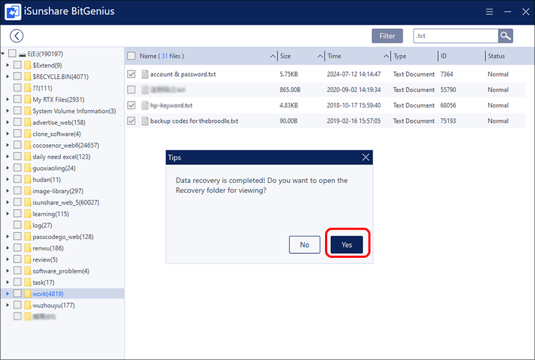The width and height of the screenshot is (535, 360).
Task: Uncheck the account & password.txt checkbox
Action: point(132,74)
